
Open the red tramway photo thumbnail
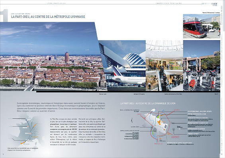tap(202, 26)
